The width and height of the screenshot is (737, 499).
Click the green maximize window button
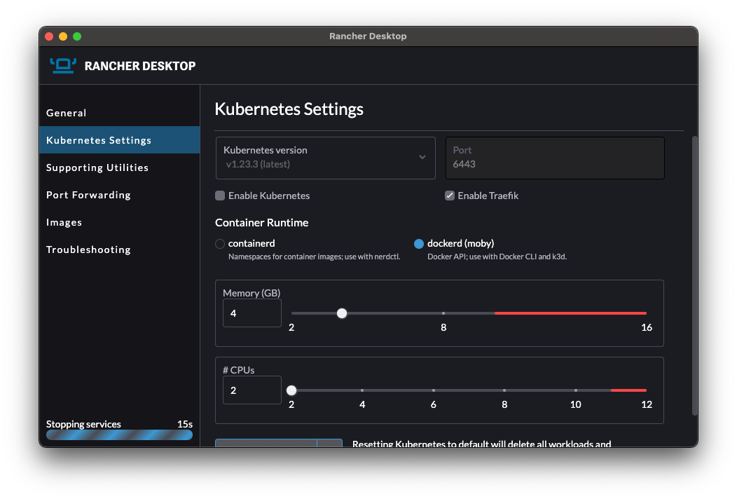(x=77, y=36)
